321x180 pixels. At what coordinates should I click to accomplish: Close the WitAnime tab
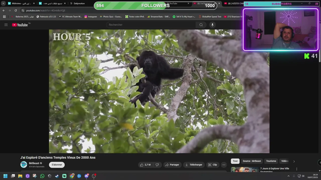[34, 3]
